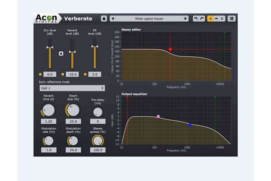This screenshot has height=181, width=271.
Task: Click the red low-cut marker in Output equalizer
Action: [x=127, y=98]
